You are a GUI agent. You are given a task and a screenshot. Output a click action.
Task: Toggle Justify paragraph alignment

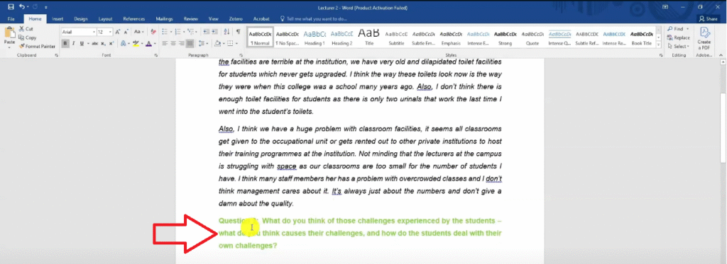click(190, 43)
